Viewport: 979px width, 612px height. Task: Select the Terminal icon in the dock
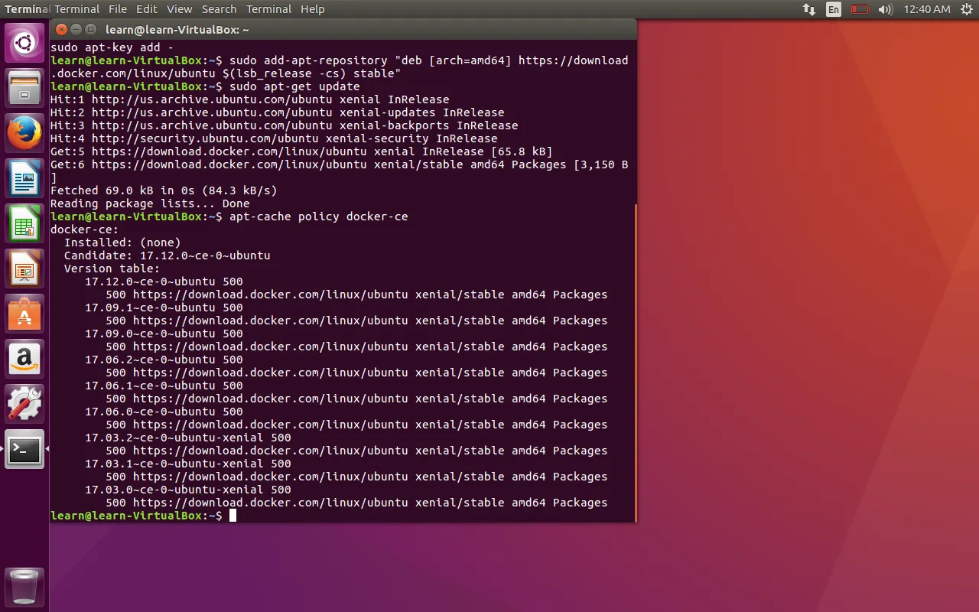[x=24, y=449]
